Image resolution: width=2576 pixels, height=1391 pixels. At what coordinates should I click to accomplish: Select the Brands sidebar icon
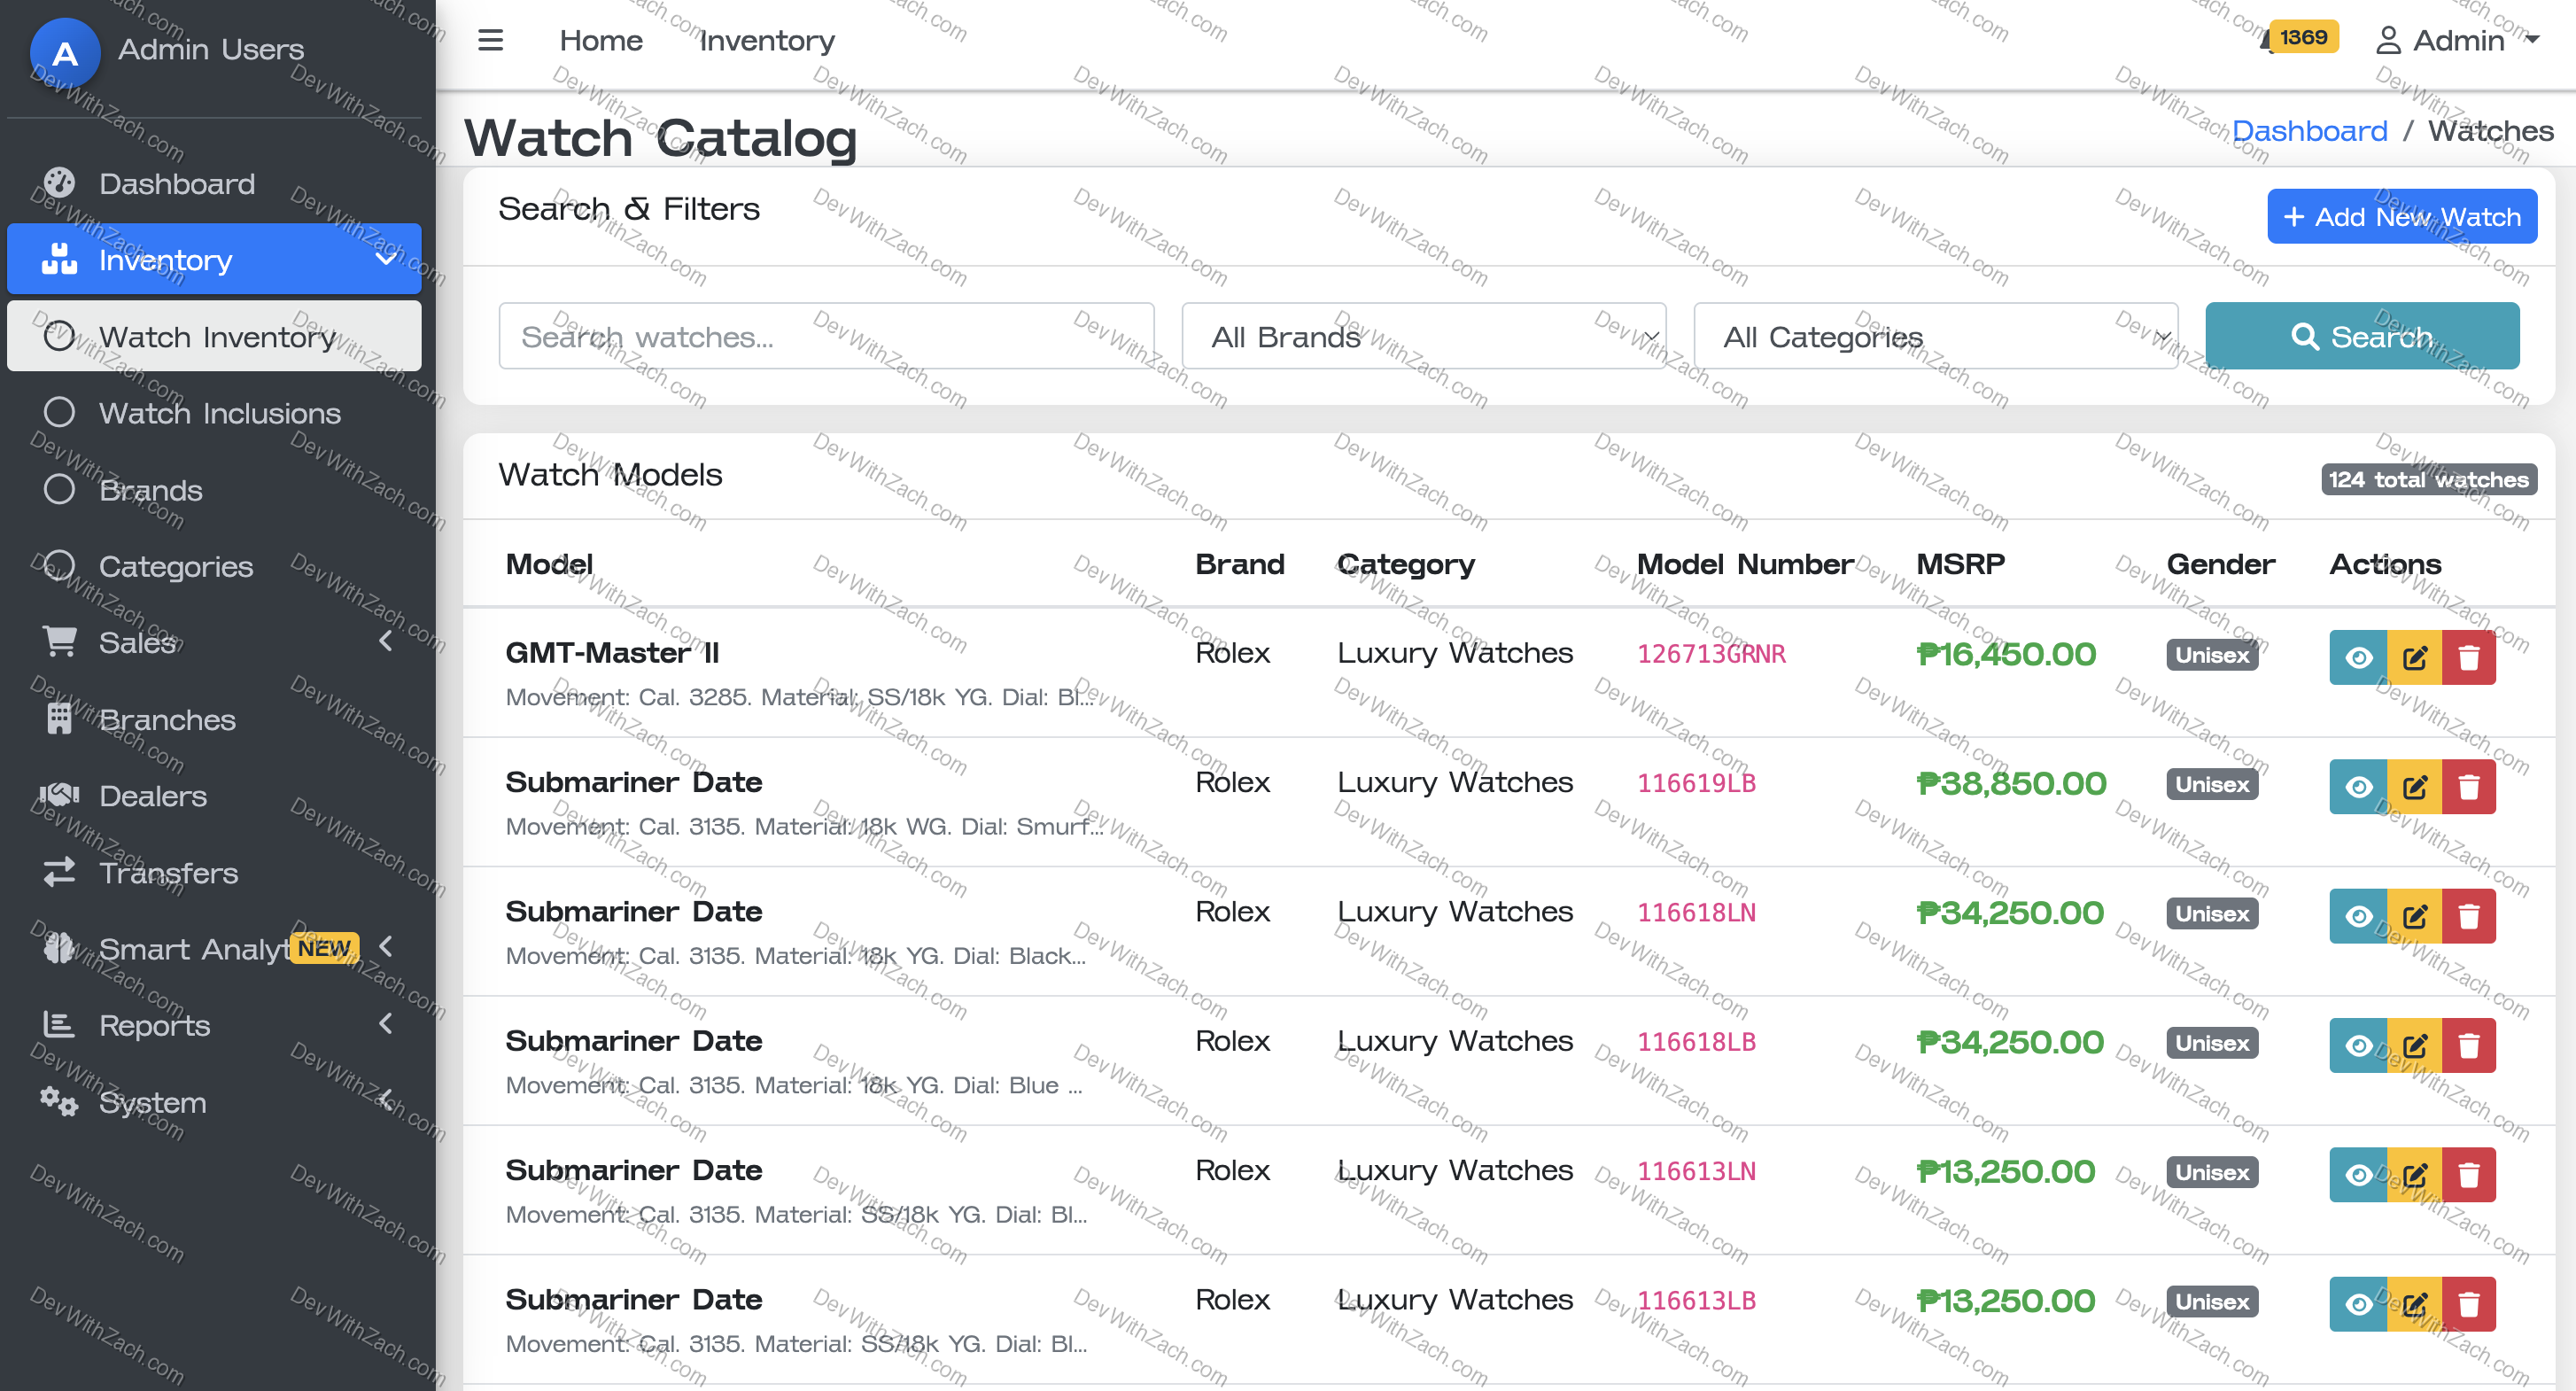pos(59,489)
